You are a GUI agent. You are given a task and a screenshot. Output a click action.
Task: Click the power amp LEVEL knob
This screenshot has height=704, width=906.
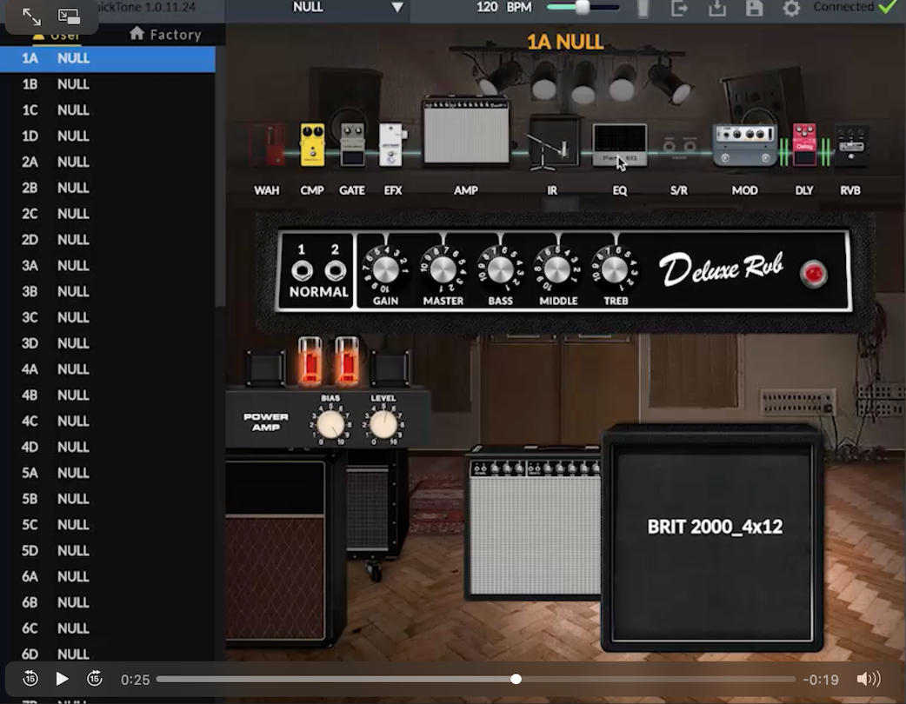(x=383, y=425)
